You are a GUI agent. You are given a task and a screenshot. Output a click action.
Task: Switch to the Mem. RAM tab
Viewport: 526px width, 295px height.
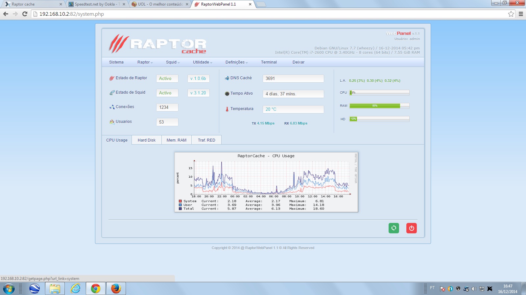pyautogui.click(x=177, y=140)
